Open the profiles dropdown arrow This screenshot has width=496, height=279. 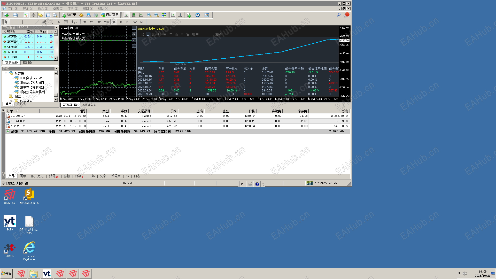point(19,15)
